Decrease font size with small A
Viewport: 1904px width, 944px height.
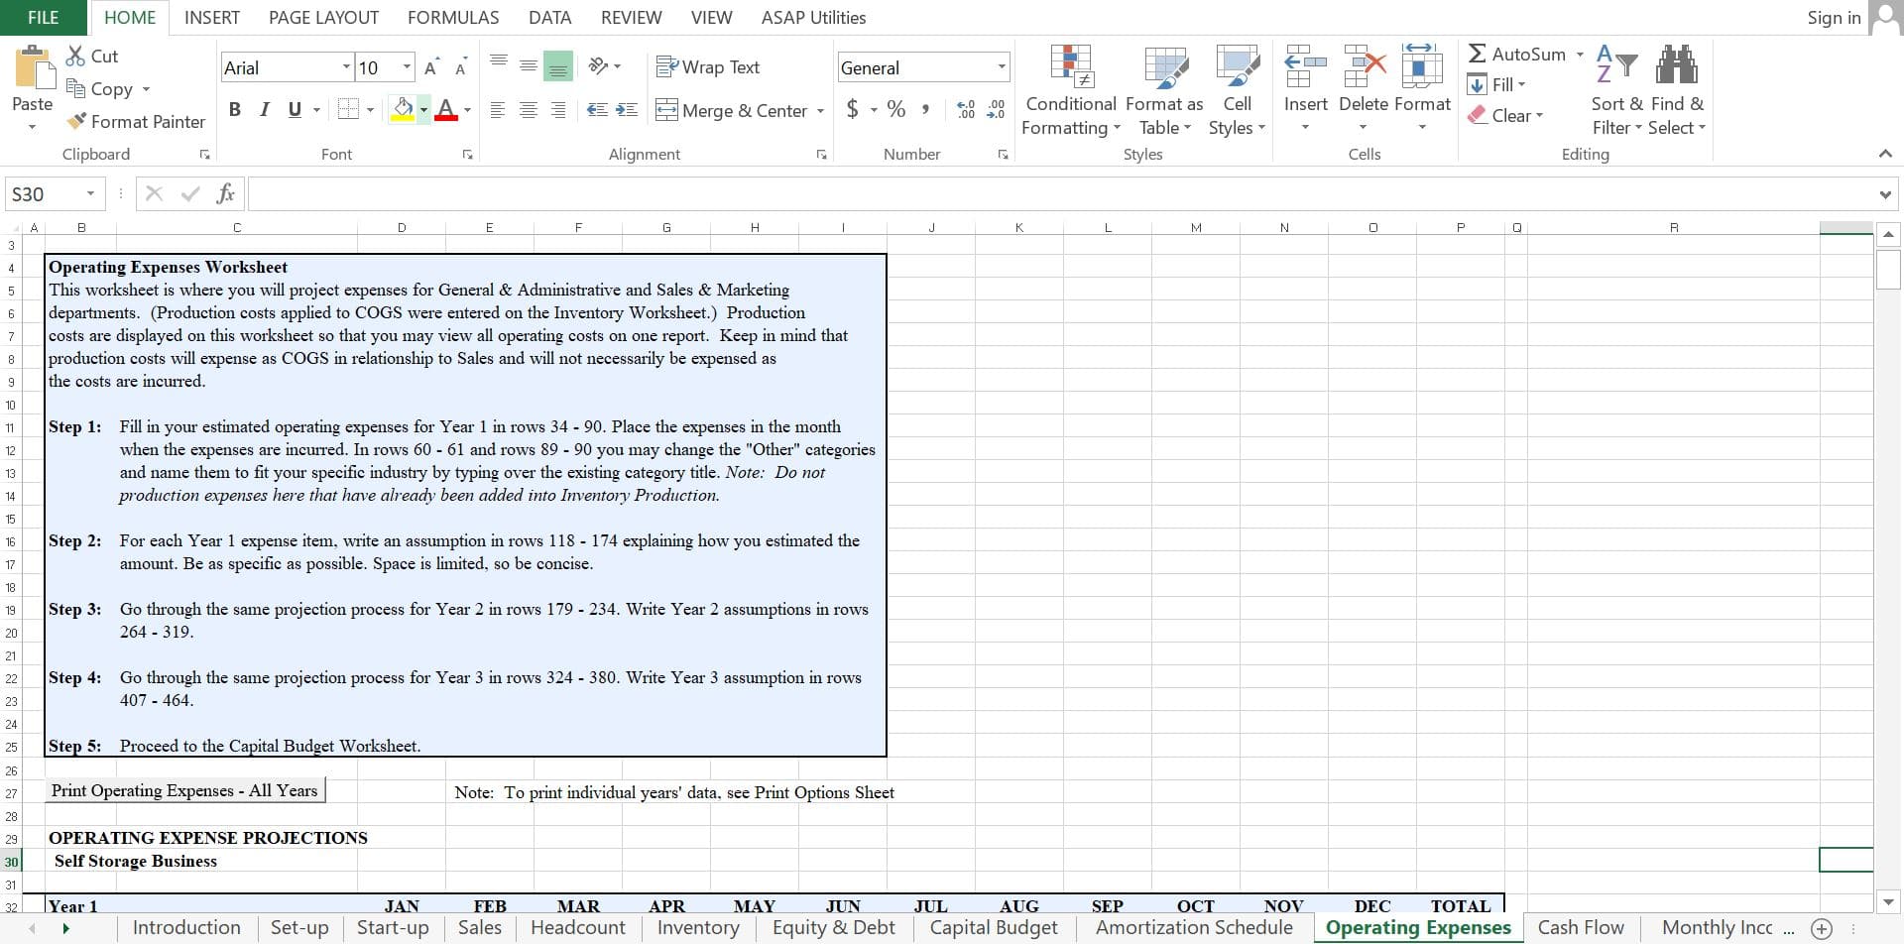(461, 68)
